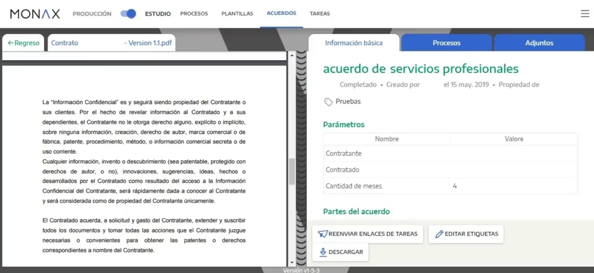This screenshot has width=594, height=273.
Task: Click the paragraph starting 'Cualquier información, invento'
Action: 144,181
